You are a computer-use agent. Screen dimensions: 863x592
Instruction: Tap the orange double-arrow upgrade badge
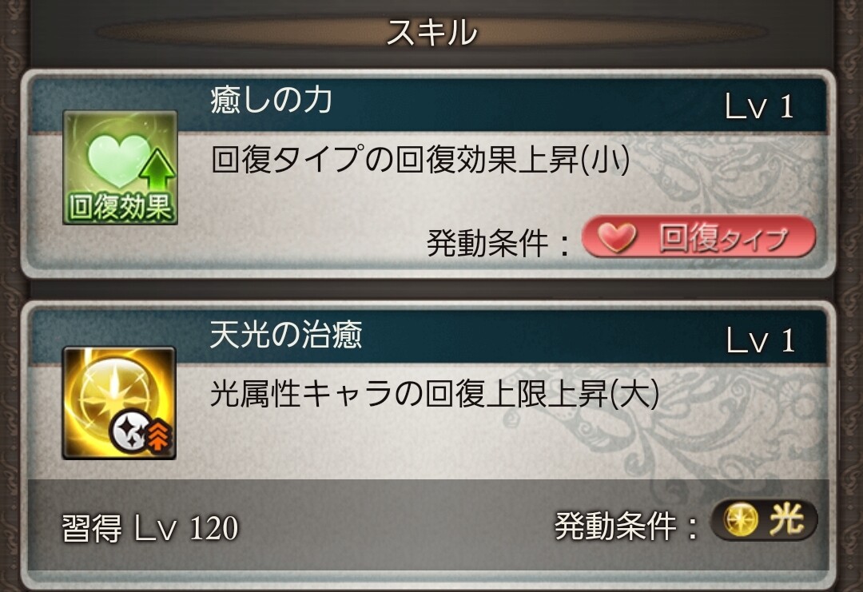tap(160, 435)
